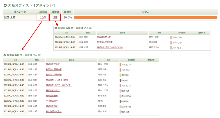This screenshot has width=220, height=118.
Task: Click 会社名 header in the ten-row history table
Action: (71, 60)
